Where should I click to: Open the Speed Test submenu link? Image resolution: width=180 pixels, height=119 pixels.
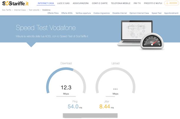tap(157, 13)
